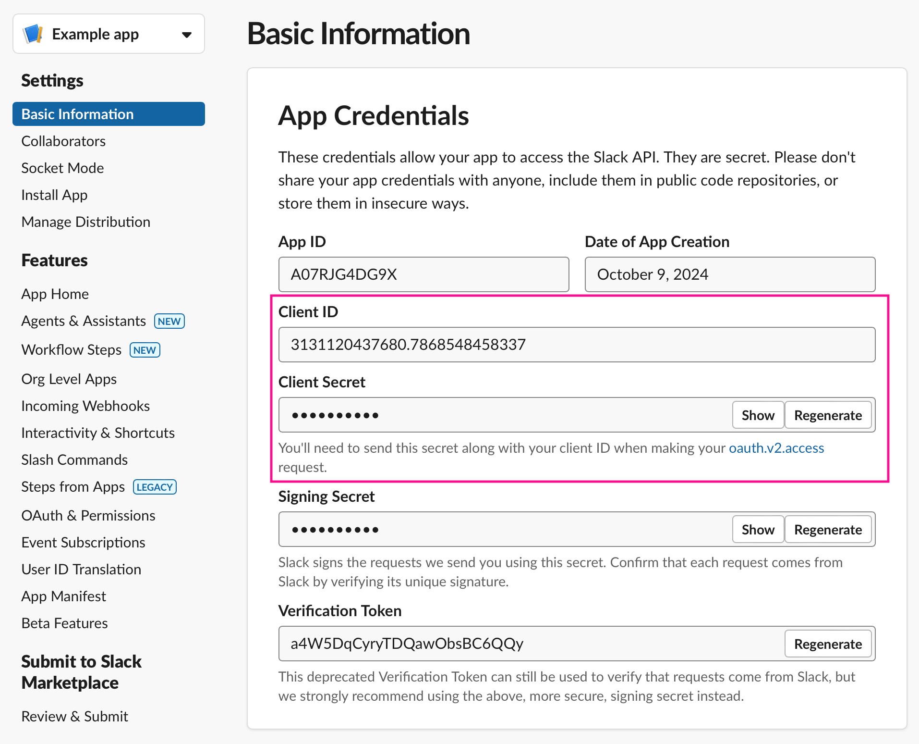Navigate to OAuth & Permissions

88,516
